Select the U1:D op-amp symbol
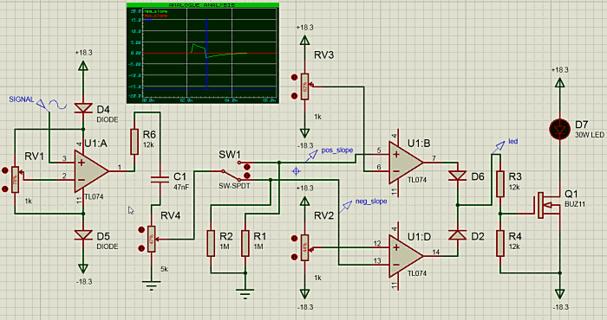The height and width of the screenshot is (320, 607). 406,256
